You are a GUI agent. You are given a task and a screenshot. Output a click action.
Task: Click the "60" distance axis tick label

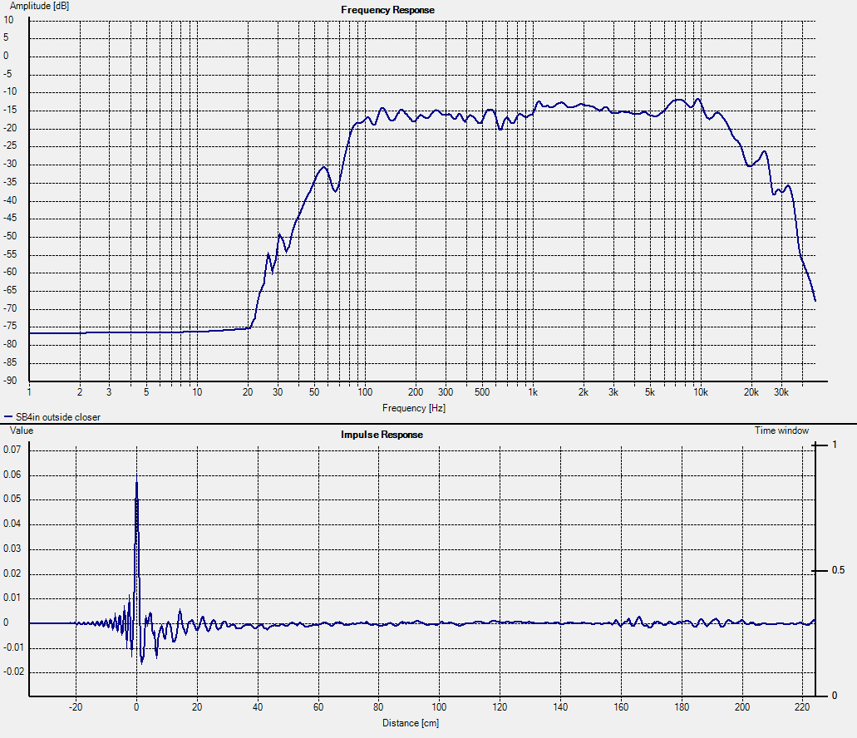[318, 707]
